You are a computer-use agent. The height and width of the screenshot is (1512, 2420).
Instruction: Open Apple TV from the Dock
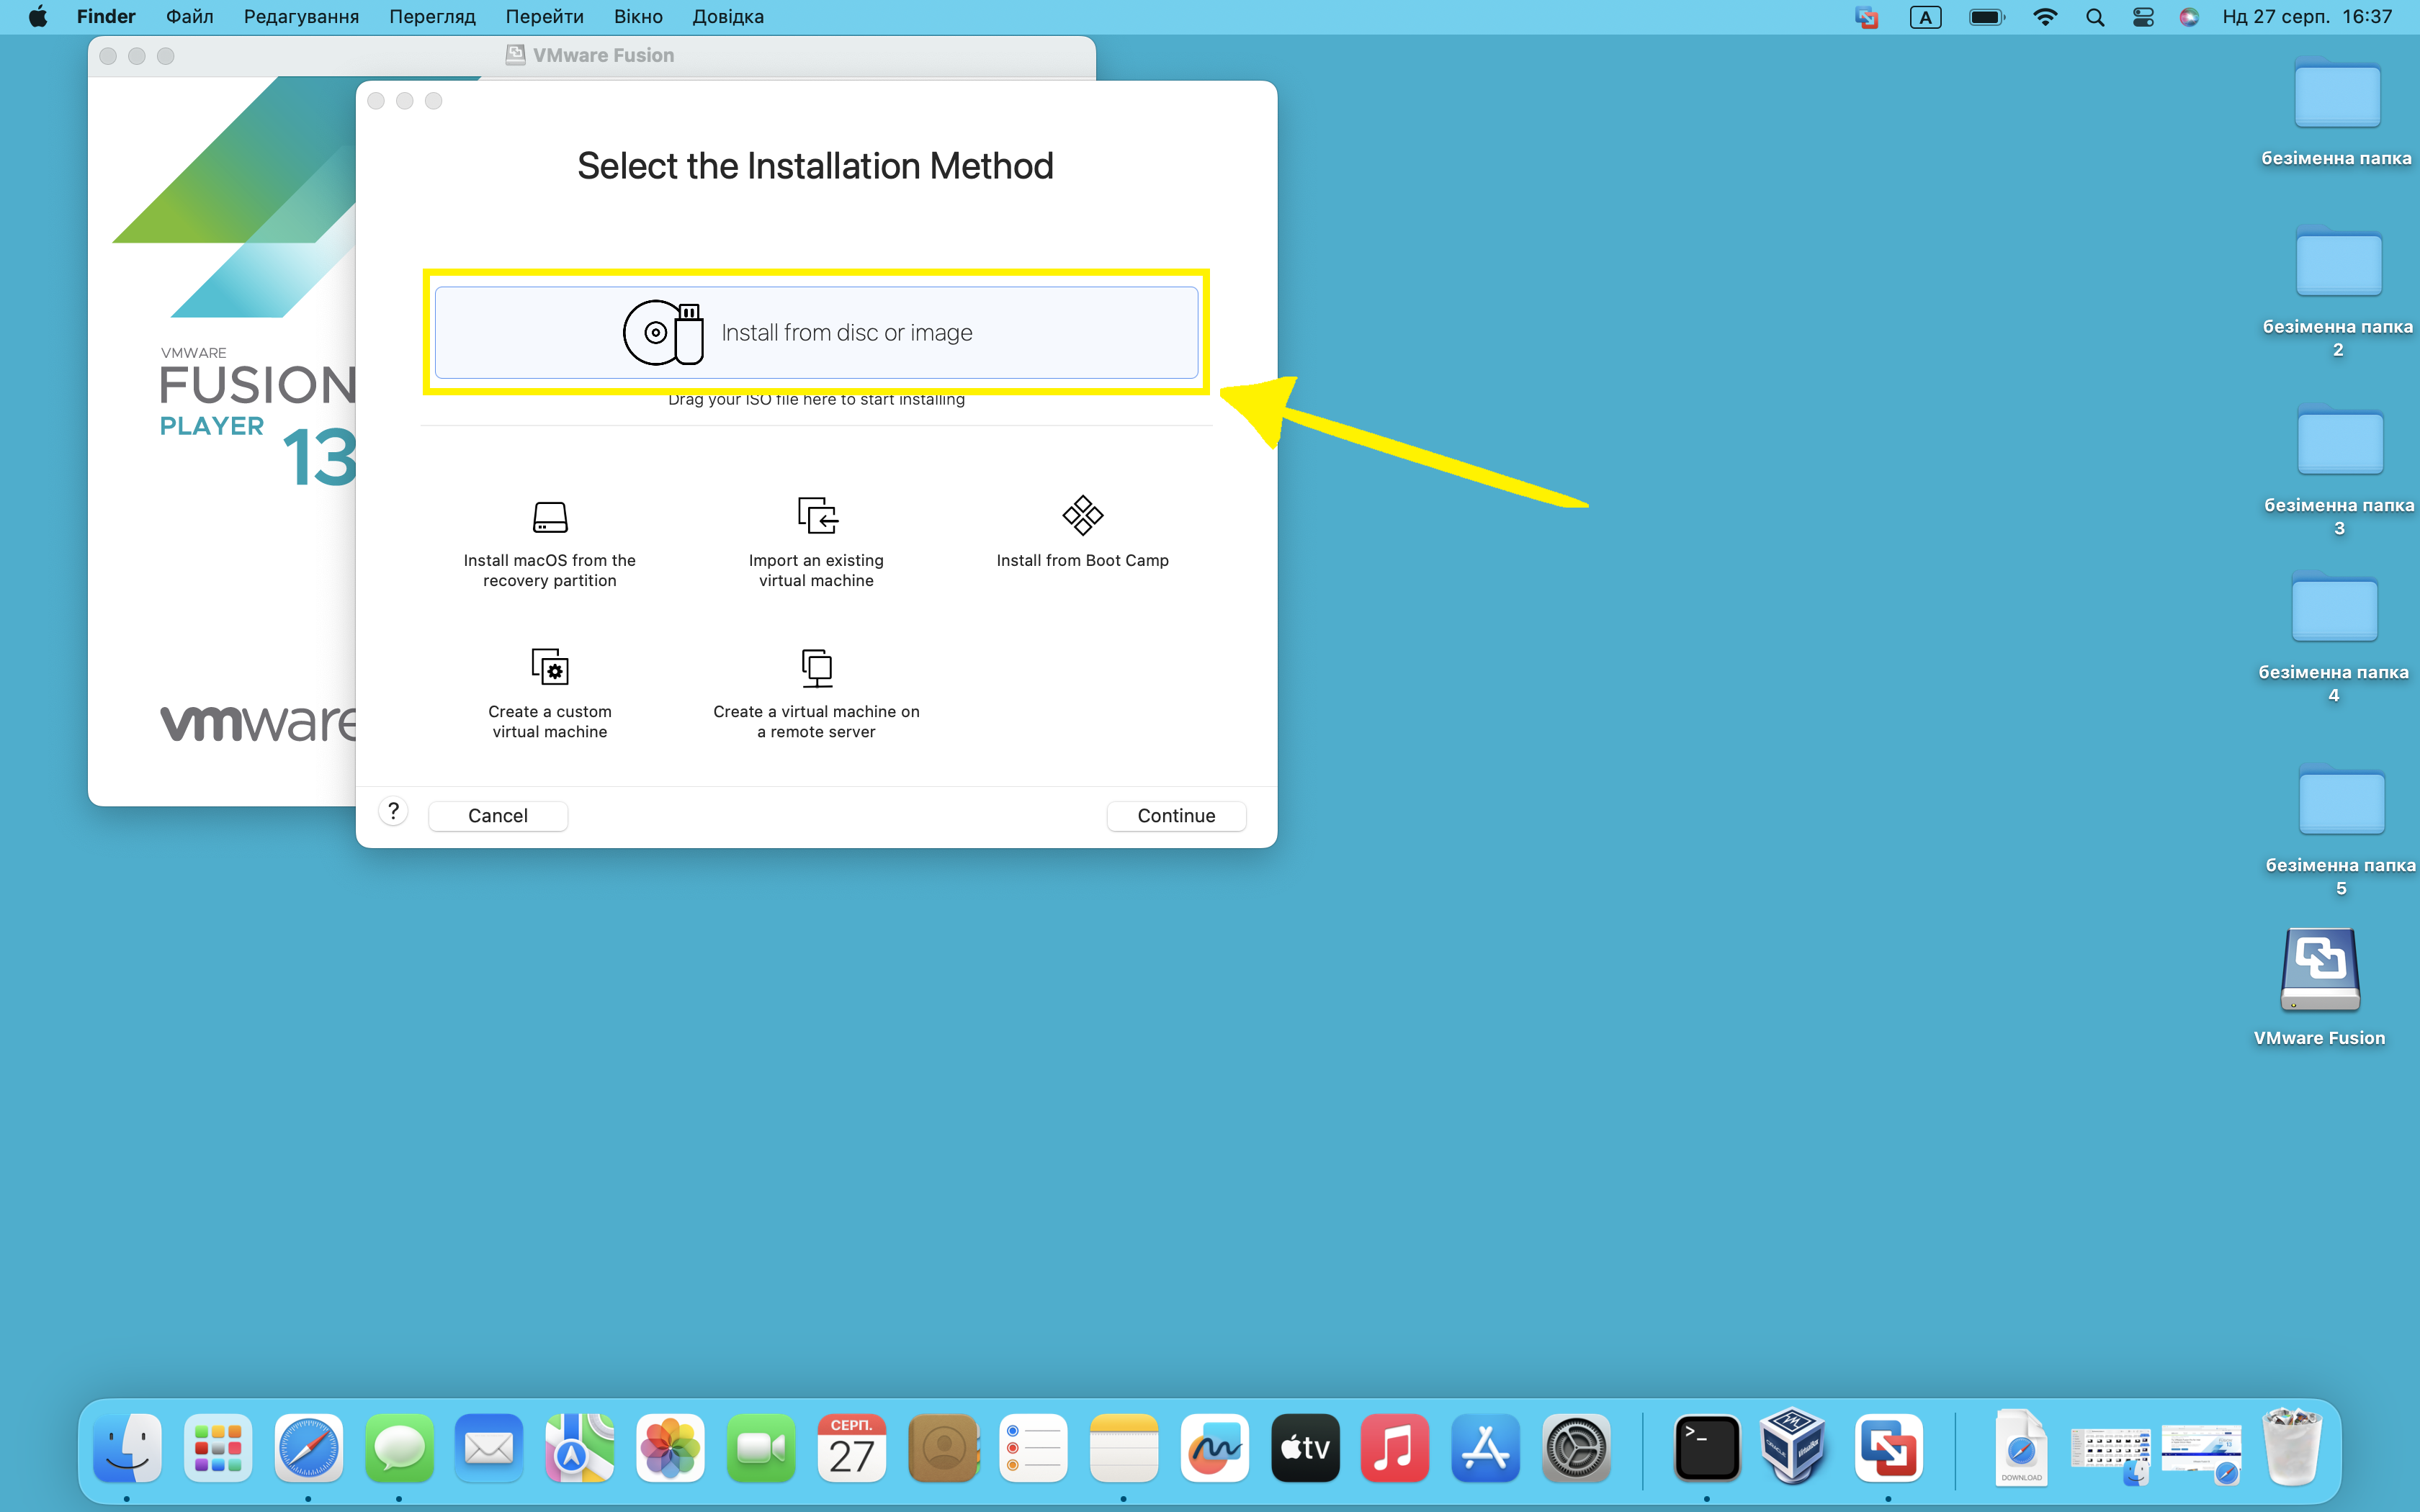(1305, 1447)
